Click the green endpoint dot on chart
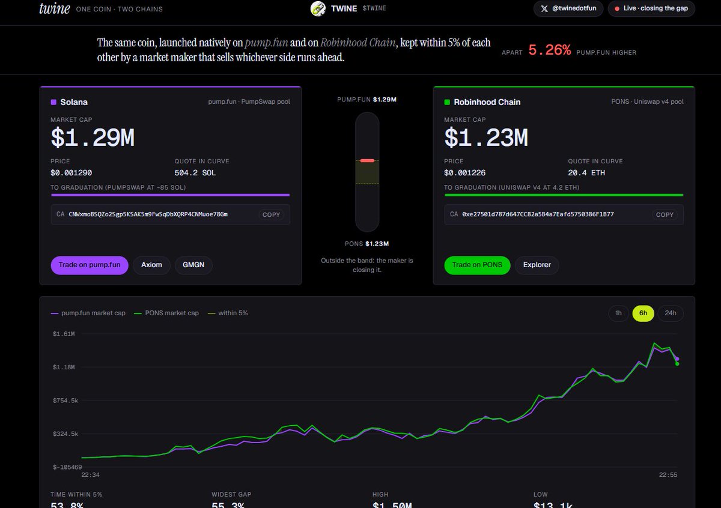The width and height of the screenshot is (721, 508). [x=677, y=363]
